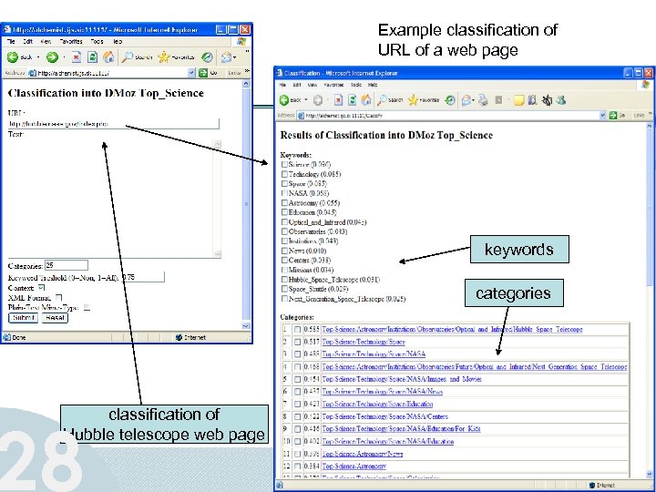Click Favorites star in left browser toolbar
Image resolution: width=656 pixels, height=492 pixels.
click(x=164, y=57)
